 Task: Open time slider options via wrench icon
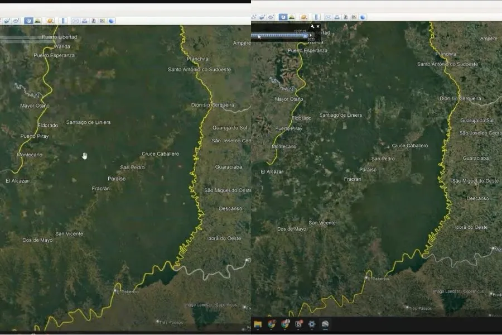(312, 26)
